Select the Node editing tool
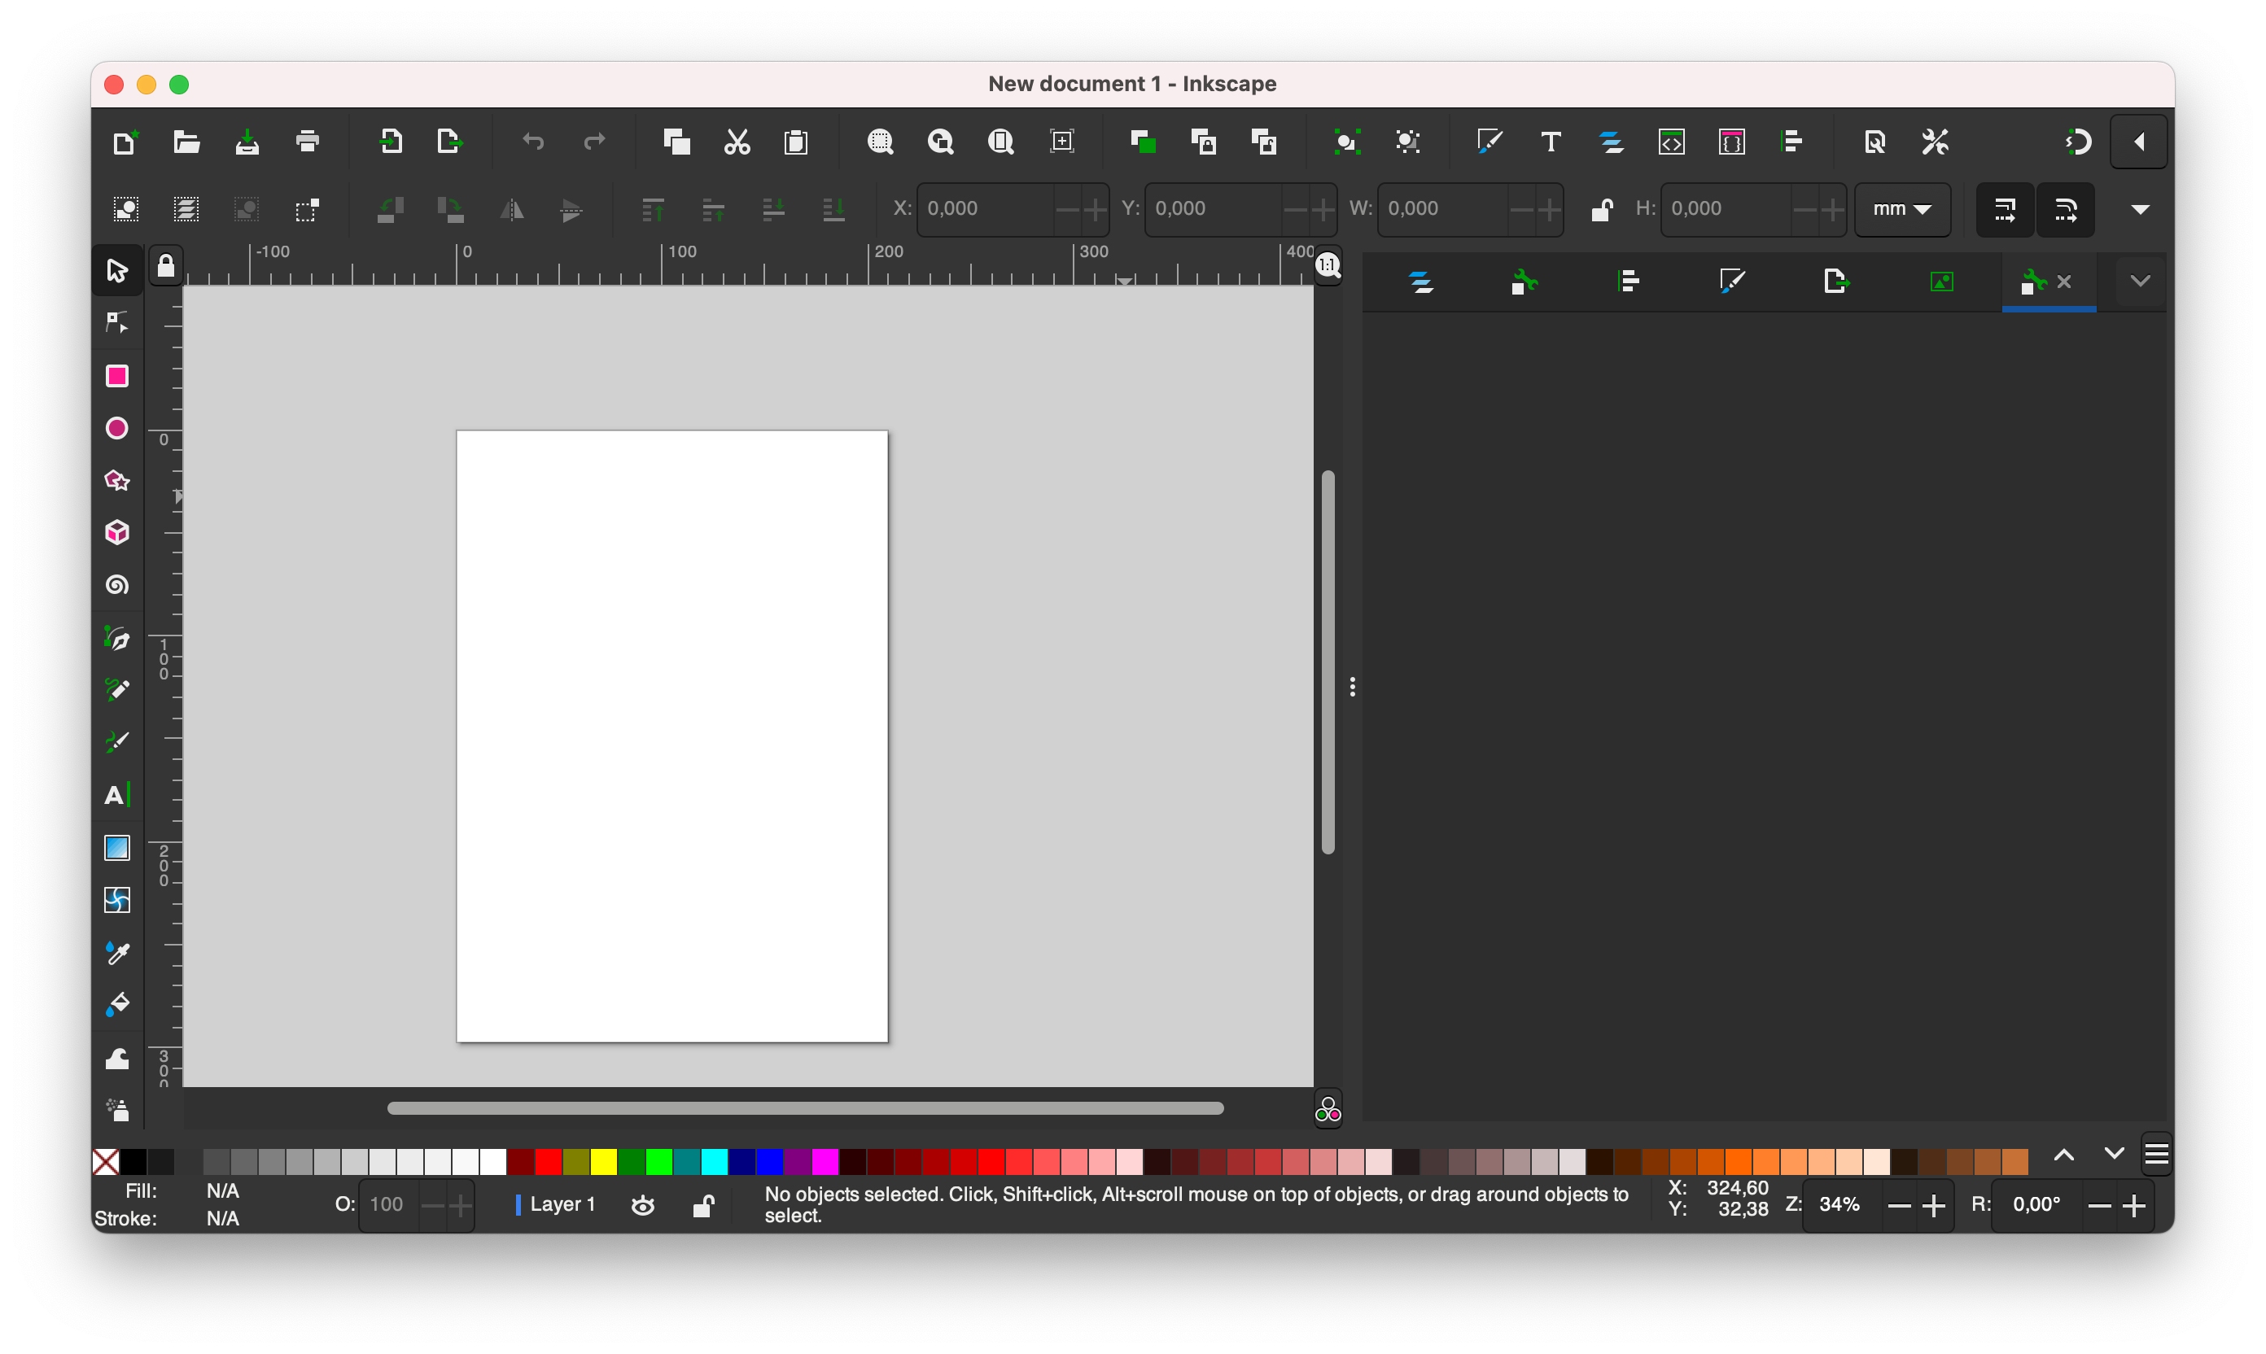The image size is (2266, 1354). [117, 322]
